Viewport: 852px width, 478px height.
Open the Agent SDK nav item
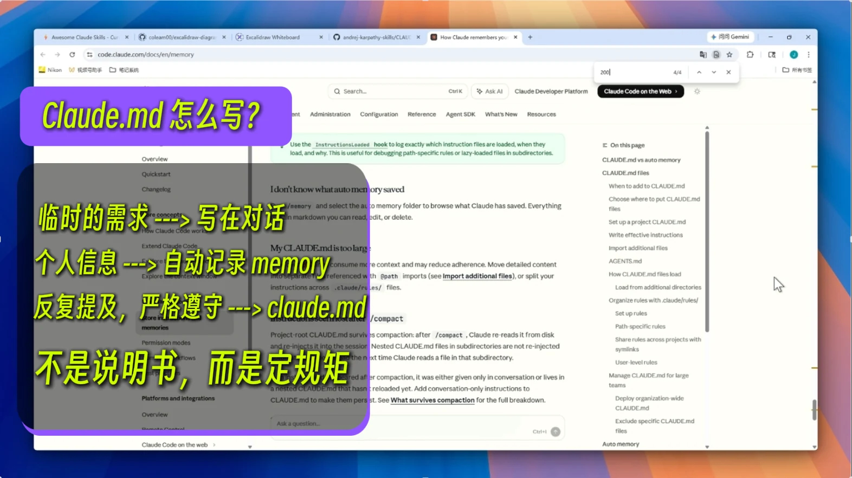[x=460, y=114]
